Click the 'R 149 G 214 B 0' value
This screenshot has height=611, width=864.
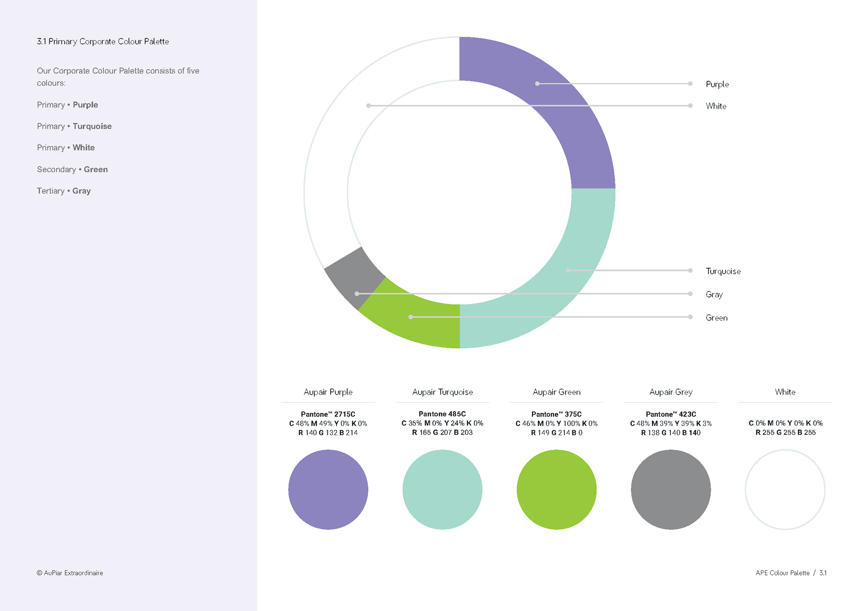click(x=557, y=433)
